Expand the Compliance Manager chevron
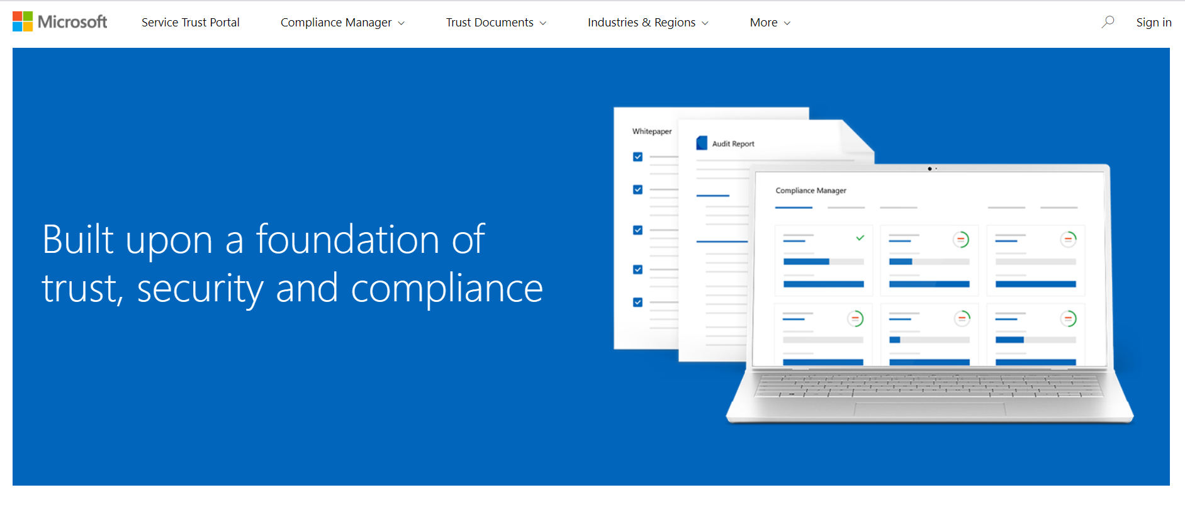Viewport: 1185px width, 524px height. [x=401, y=23]
